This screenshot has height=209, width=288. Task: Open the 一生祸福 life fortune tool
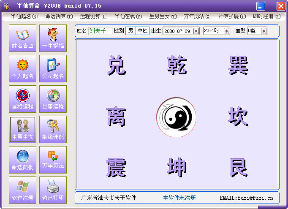click(x=53, y=38)
